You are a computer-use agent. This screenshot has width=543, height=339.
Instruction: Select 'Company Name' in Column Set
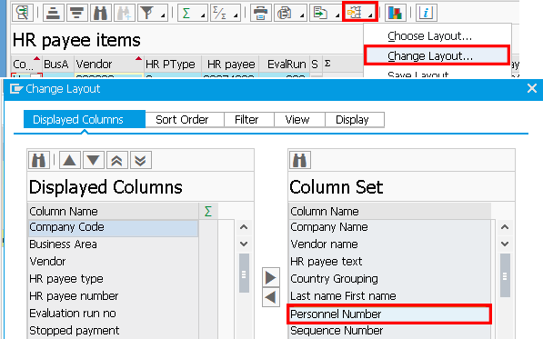click(x=389, y=227)
